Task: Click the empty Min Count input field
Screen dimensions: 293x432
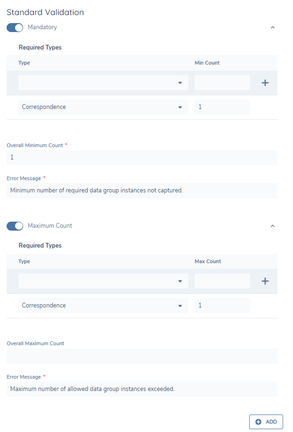Action: pos(222,83)
